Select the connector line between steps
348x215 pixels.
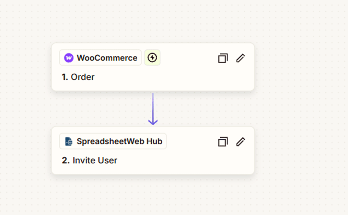153,106
